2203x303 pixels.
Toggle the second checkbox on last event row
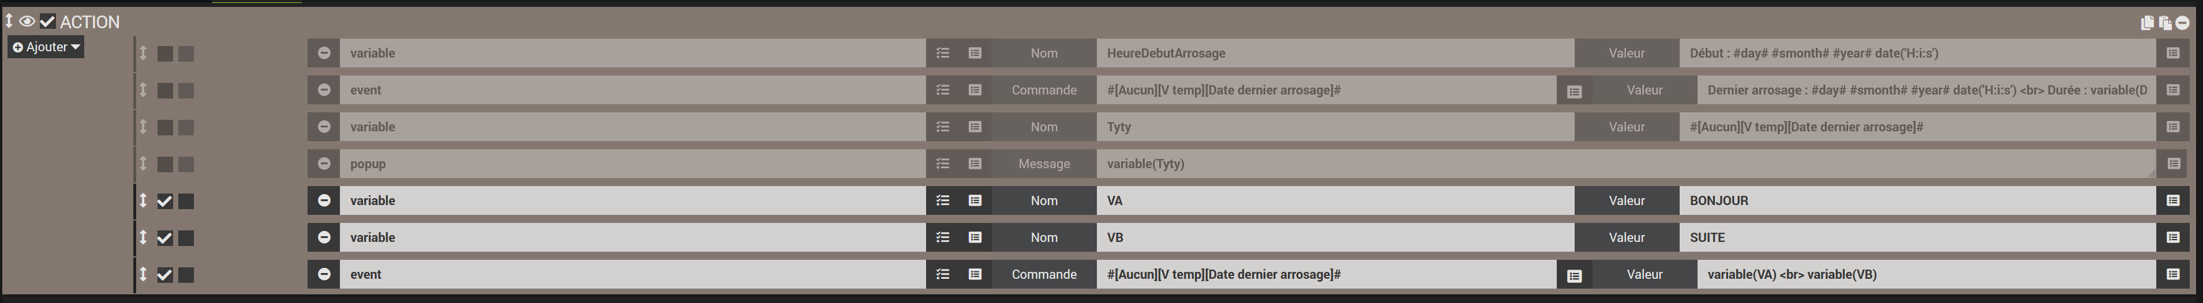click(x=186, y=275)
